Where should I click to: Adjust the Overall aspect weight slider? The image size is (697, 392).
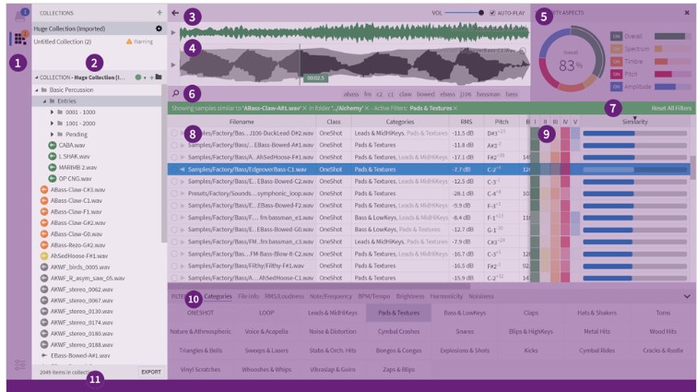coord(672,36)
